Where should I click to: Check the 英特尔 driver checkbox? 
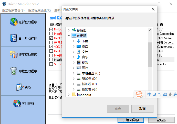[51, 42]
